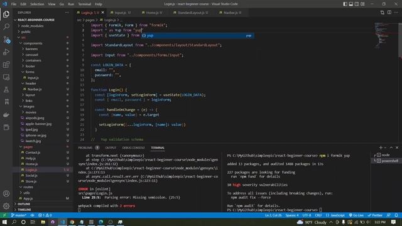Create a new terminal with plus icon

coord(381,148)
